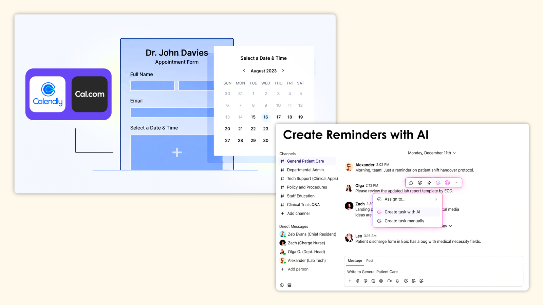543x305 pixels.
Task: Click the chat bubble checkmark icon in the composer
Action: [373, 281]
